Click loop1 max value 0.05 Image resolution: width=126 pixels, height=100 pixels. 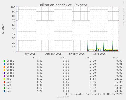(119, 64)
